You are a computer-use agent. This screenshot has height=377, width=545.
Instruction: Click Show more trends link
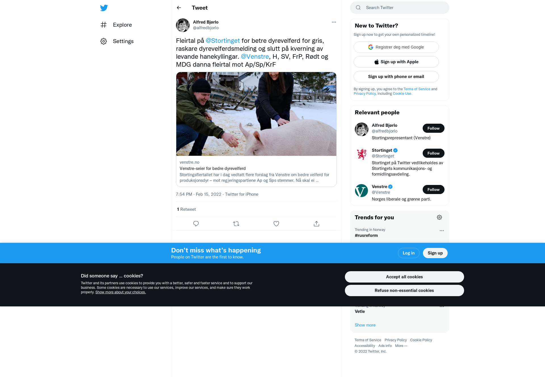(x=365, y=325)
